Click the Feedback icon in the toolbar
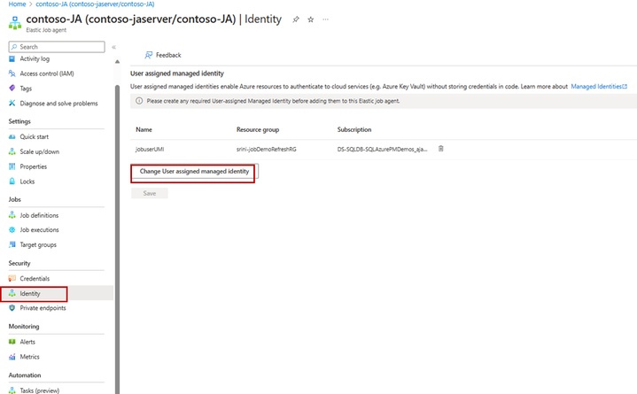 (x=149, y=55)
